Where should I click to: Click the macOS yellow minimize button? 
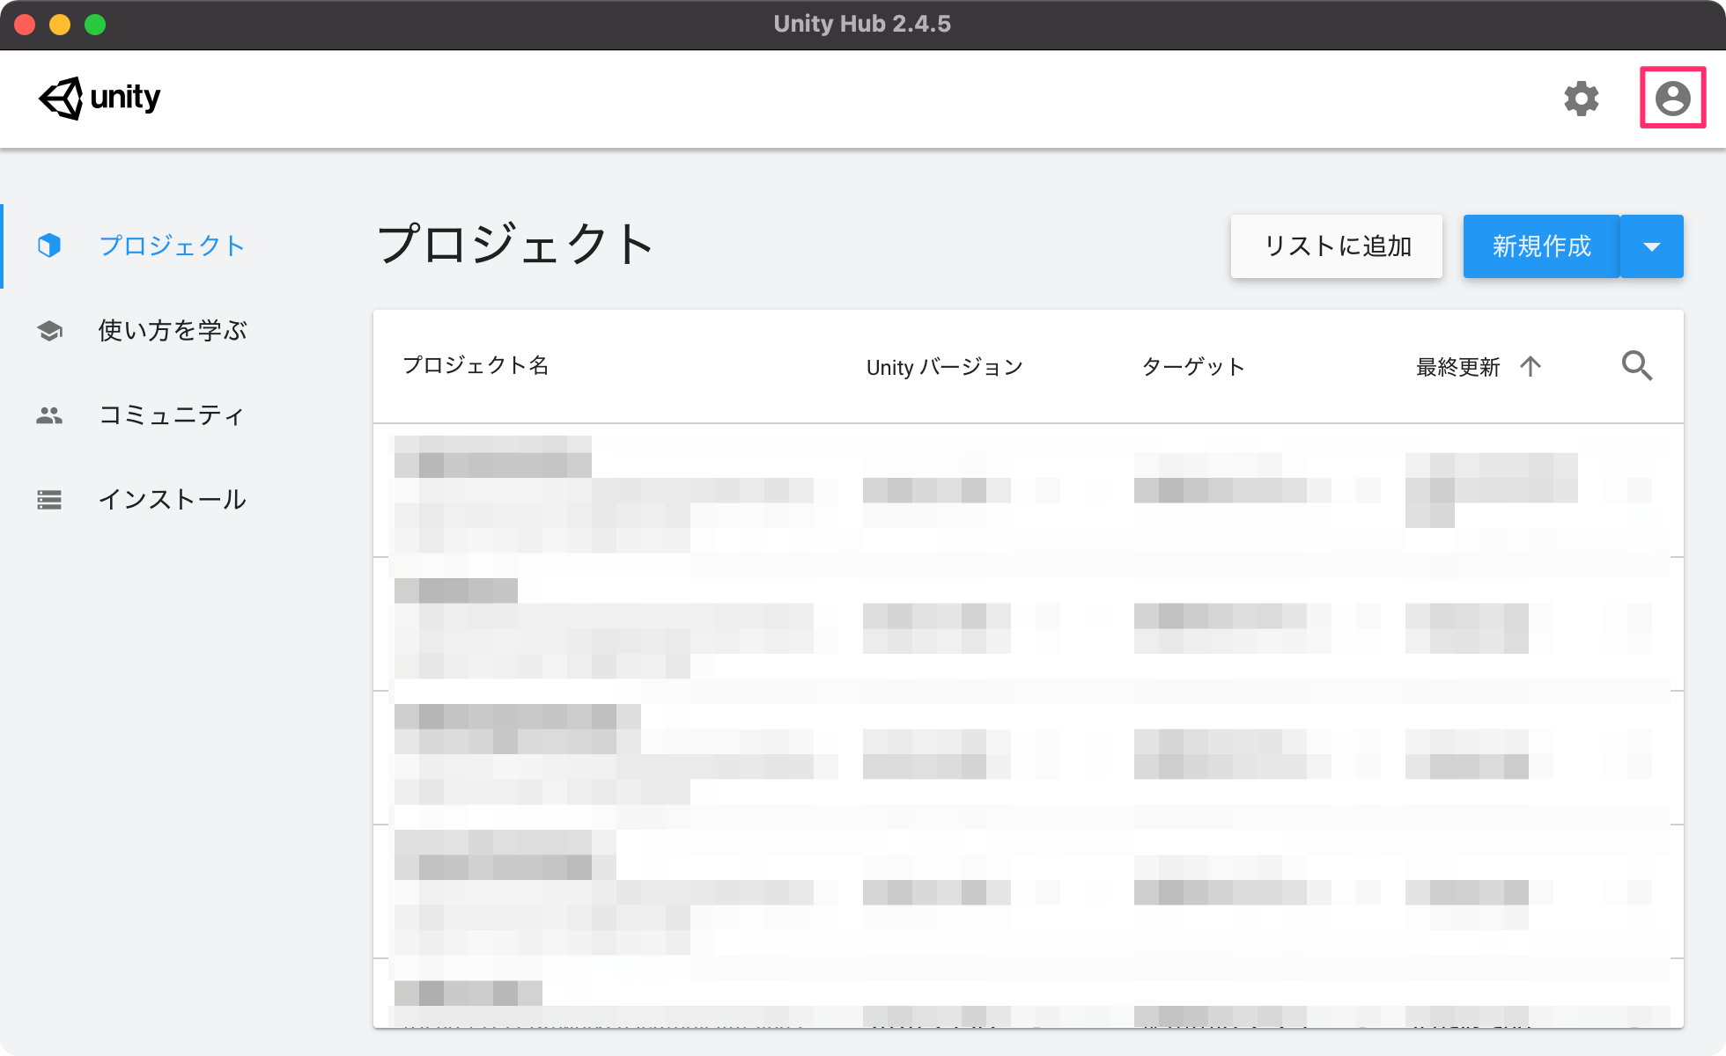click(x=60, y=25)
